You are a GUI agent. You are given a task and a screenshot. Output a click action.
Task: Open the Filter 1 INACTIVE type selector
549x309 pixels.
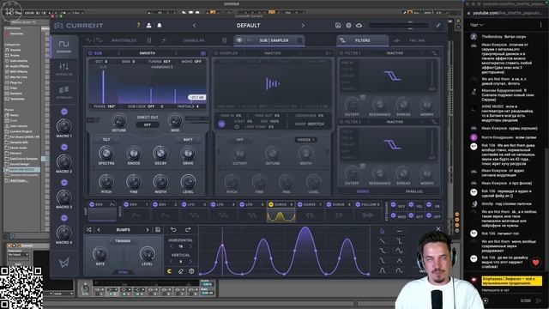point(395,53)
